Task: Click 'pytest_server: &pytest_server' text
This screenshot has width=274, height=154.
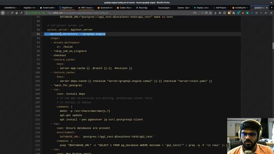Action: point(70,30)
